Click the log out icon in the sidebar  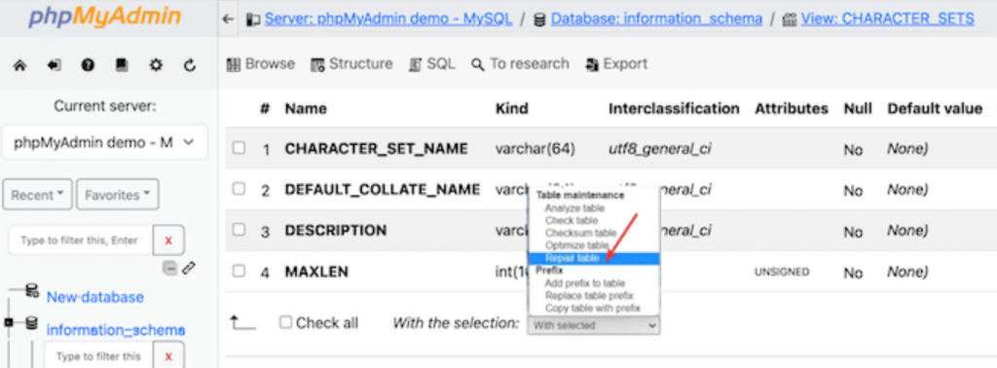click(x=54, y=65)
